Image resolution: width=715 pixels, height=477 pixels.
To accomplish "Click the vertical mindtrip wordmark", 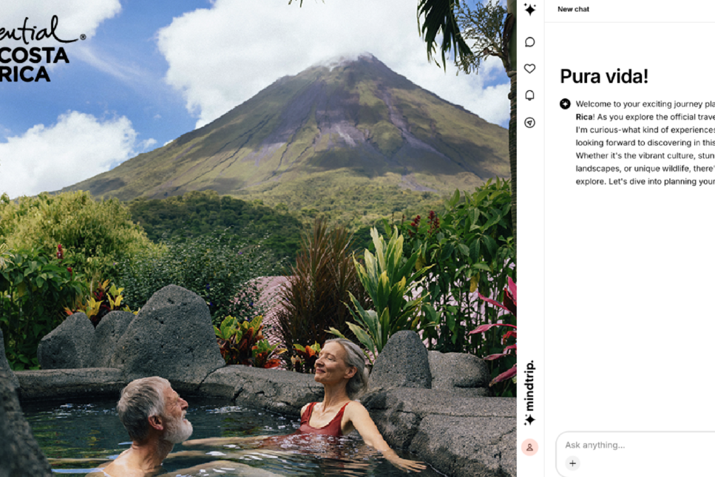I will pyautogui.click(x=529, y=385).
